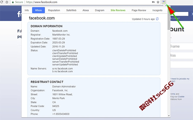193x120 pixels.
Task: Click the browser reload icon
Action: pos(2,2)
